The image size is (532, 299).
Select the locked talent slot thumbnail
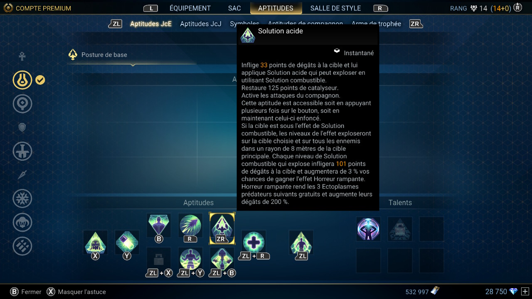400,229
